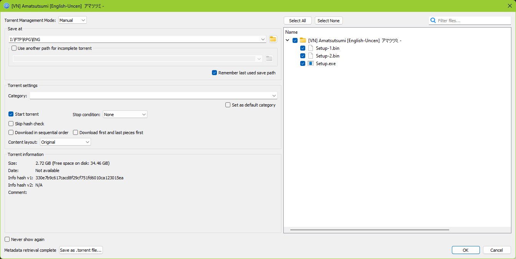This screenshot has height=259, width=516.
Task: Click the Comment label
Action: [x=18, y=192]
